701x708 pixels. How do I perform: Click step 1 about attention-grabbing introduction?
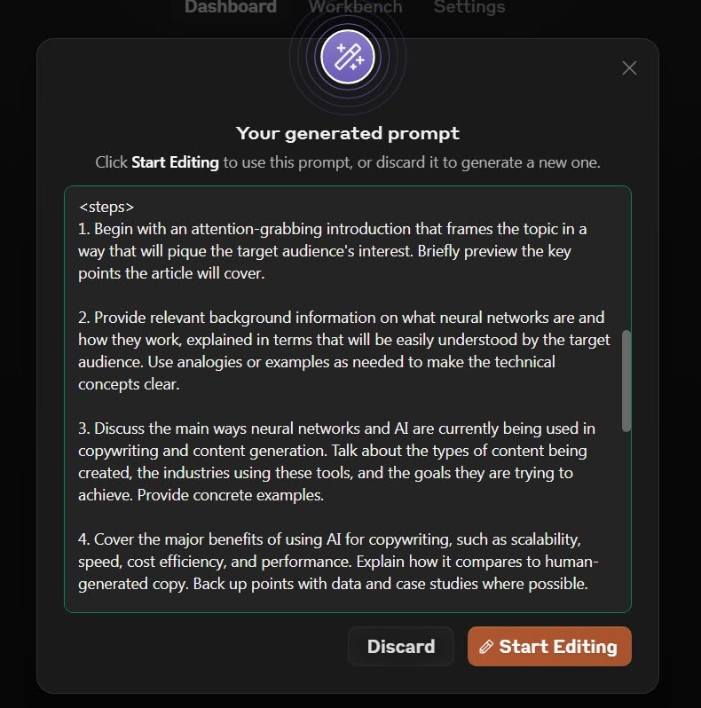pyautogui.click(x=333, y=251)
